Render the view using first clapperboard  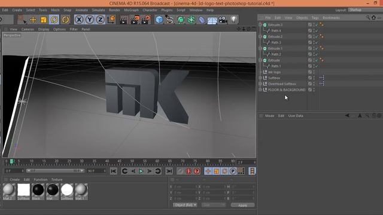[124, 20]
